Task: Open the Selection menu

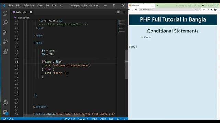Action: (x=29, y=5)
